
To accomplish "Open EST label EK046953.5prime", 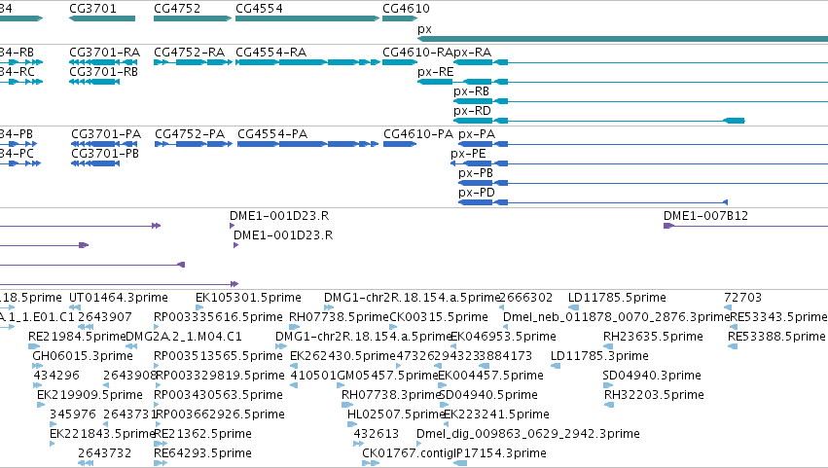I will (x=503, y=337).
